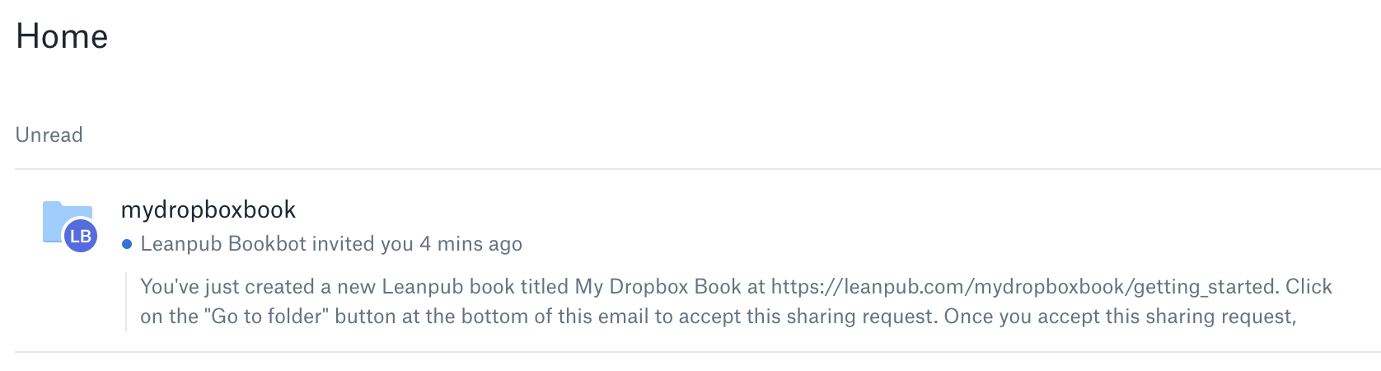Image resolution: width=1381 pixels, height=371 pixels.
Task: Click the "4 mins ago" timestamp
Action: click(470, 244)
